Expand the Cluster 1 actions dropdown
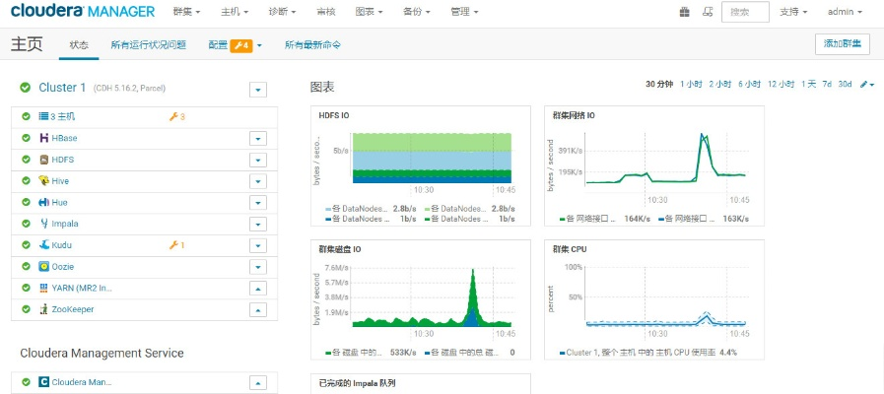884x394 pixels. pos(258,90)
